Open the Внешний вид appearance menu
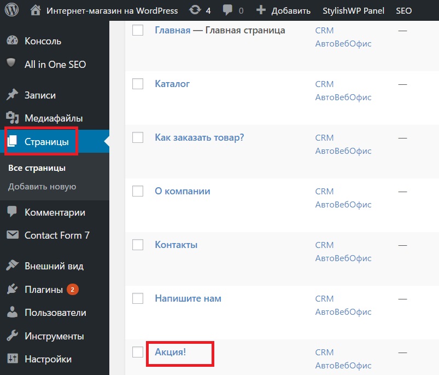 [x=54, y=266]
